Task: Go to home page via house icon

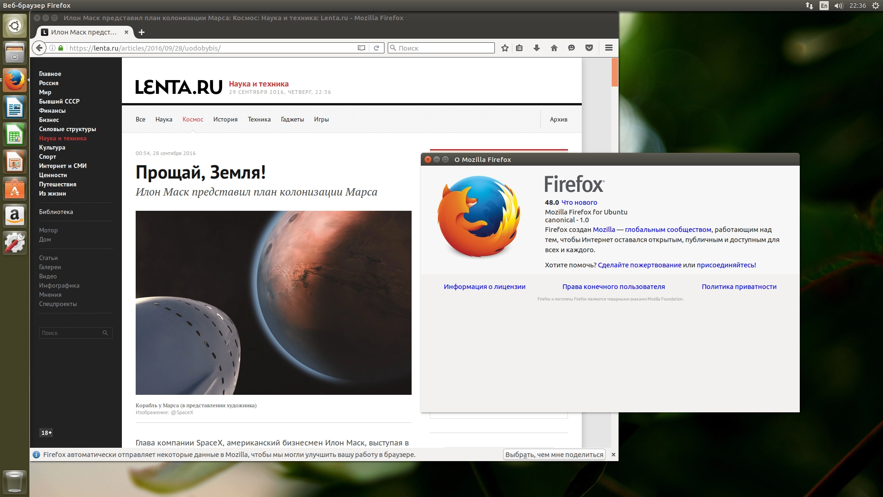Action: (554, 48)
